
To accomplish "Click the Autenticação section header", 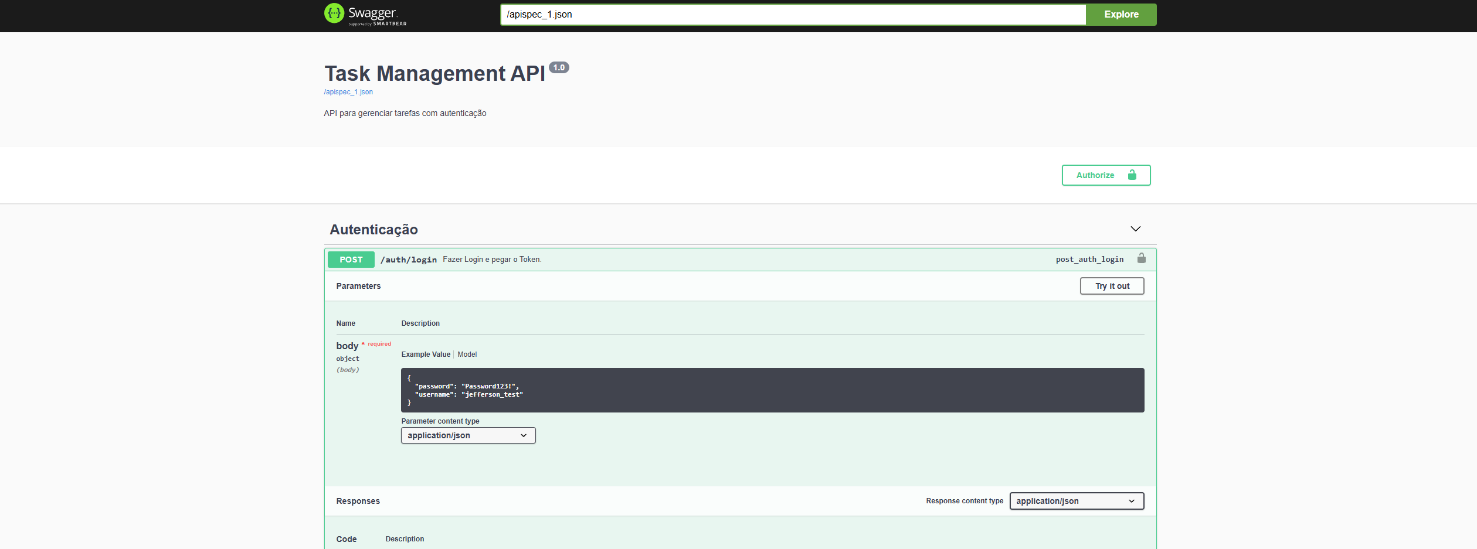I will (x=374, y=229).
